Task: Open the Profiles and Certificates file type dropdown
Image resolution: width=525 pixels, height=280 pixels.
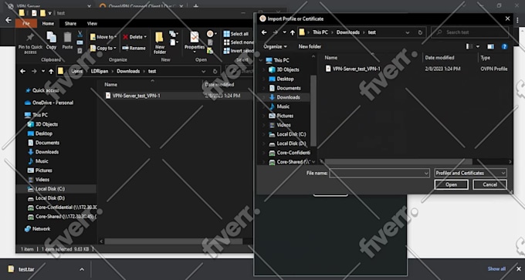Action: 470,174
